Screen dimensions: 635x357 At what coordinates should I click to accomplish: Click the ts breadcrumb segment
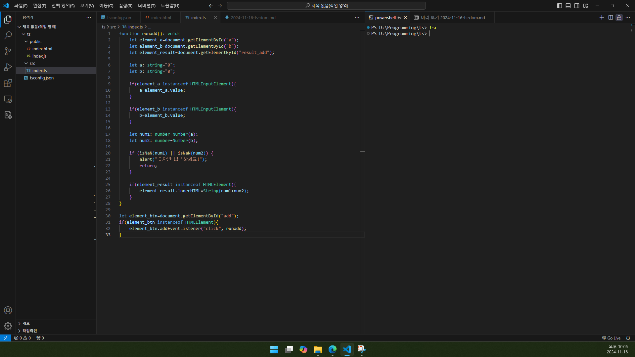click(104, 27)
